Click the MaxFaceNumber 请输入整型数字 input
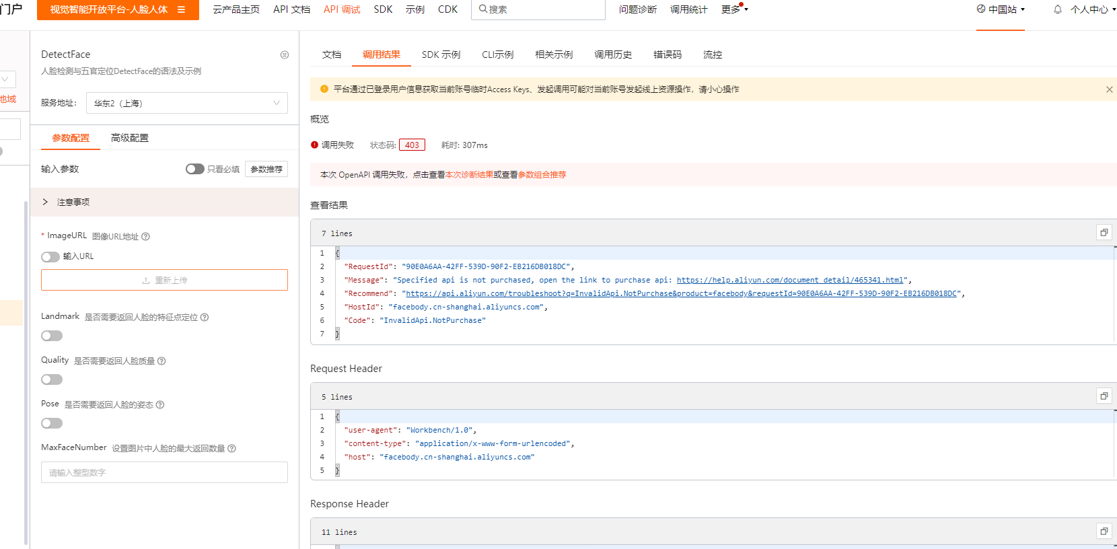Image resolution: width=1117 pixels, height=549 pixels. [164, 472]
